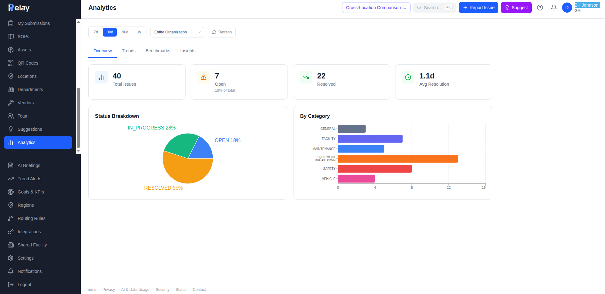Click the Total Issues bar chart icon
605x294 pixels.
click(x=101, y=77)
